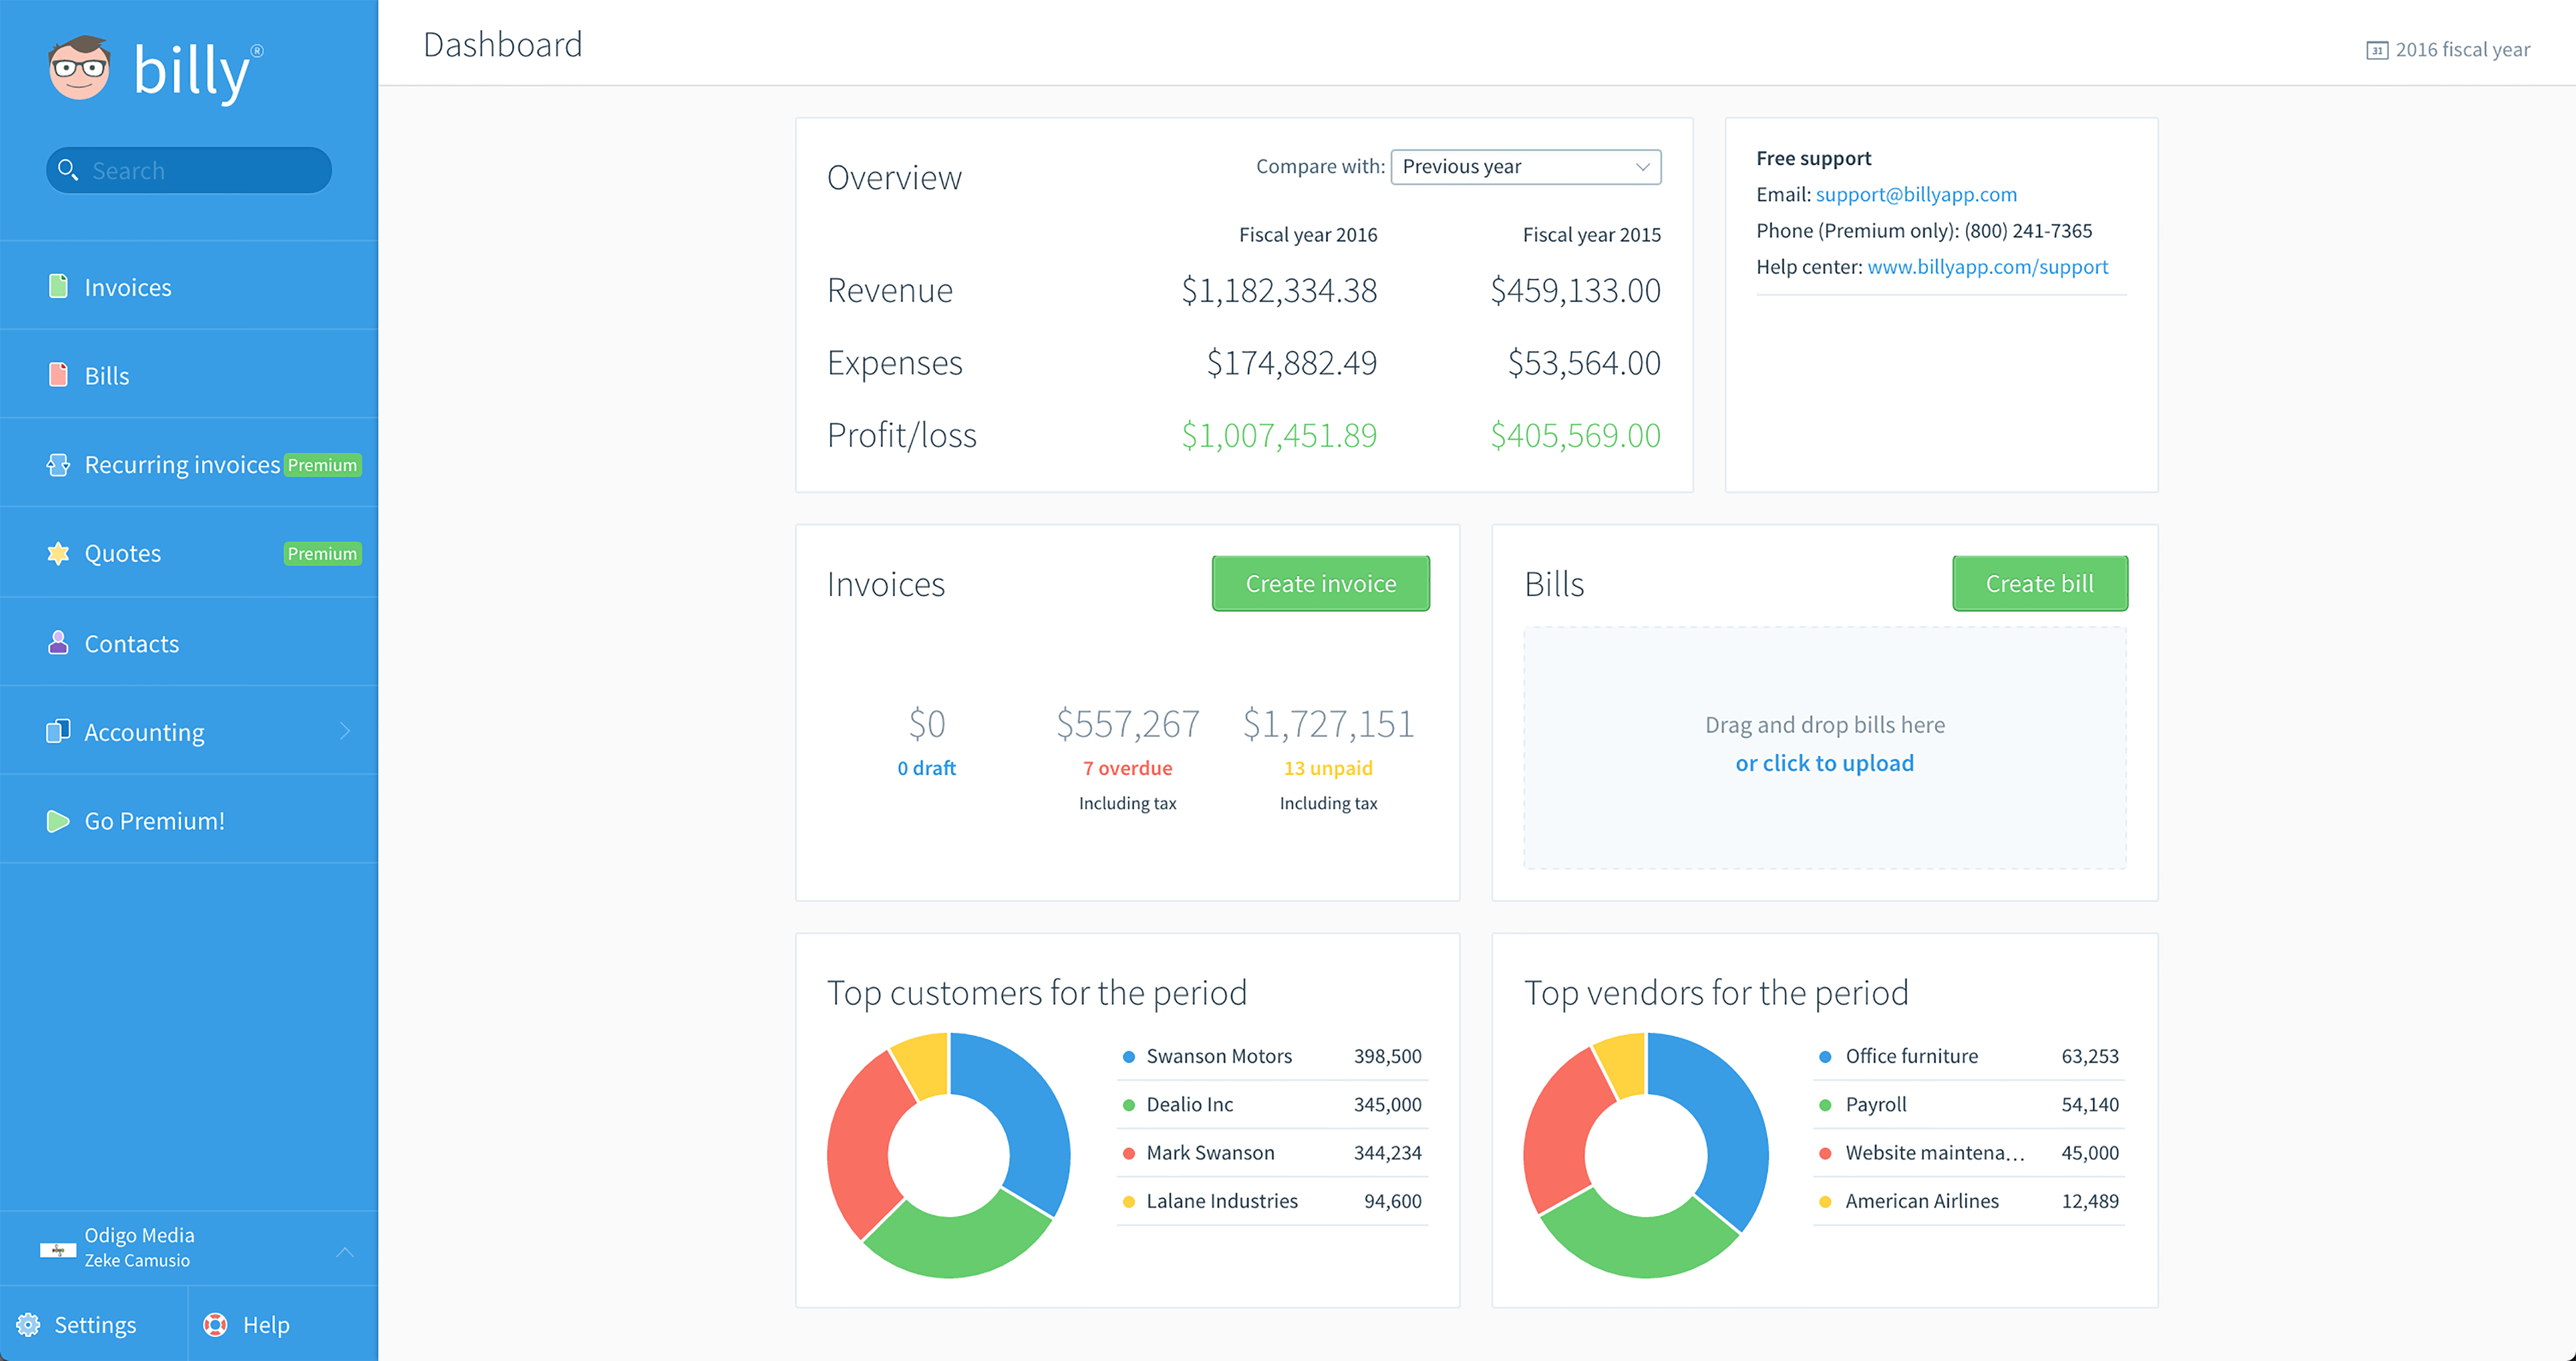Expand the Accounting submenu chevron

[345, 732]
